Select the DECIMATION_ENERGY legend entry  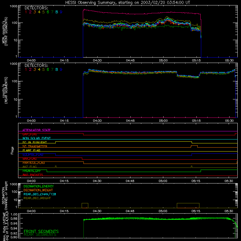click(x=39, y=186)
